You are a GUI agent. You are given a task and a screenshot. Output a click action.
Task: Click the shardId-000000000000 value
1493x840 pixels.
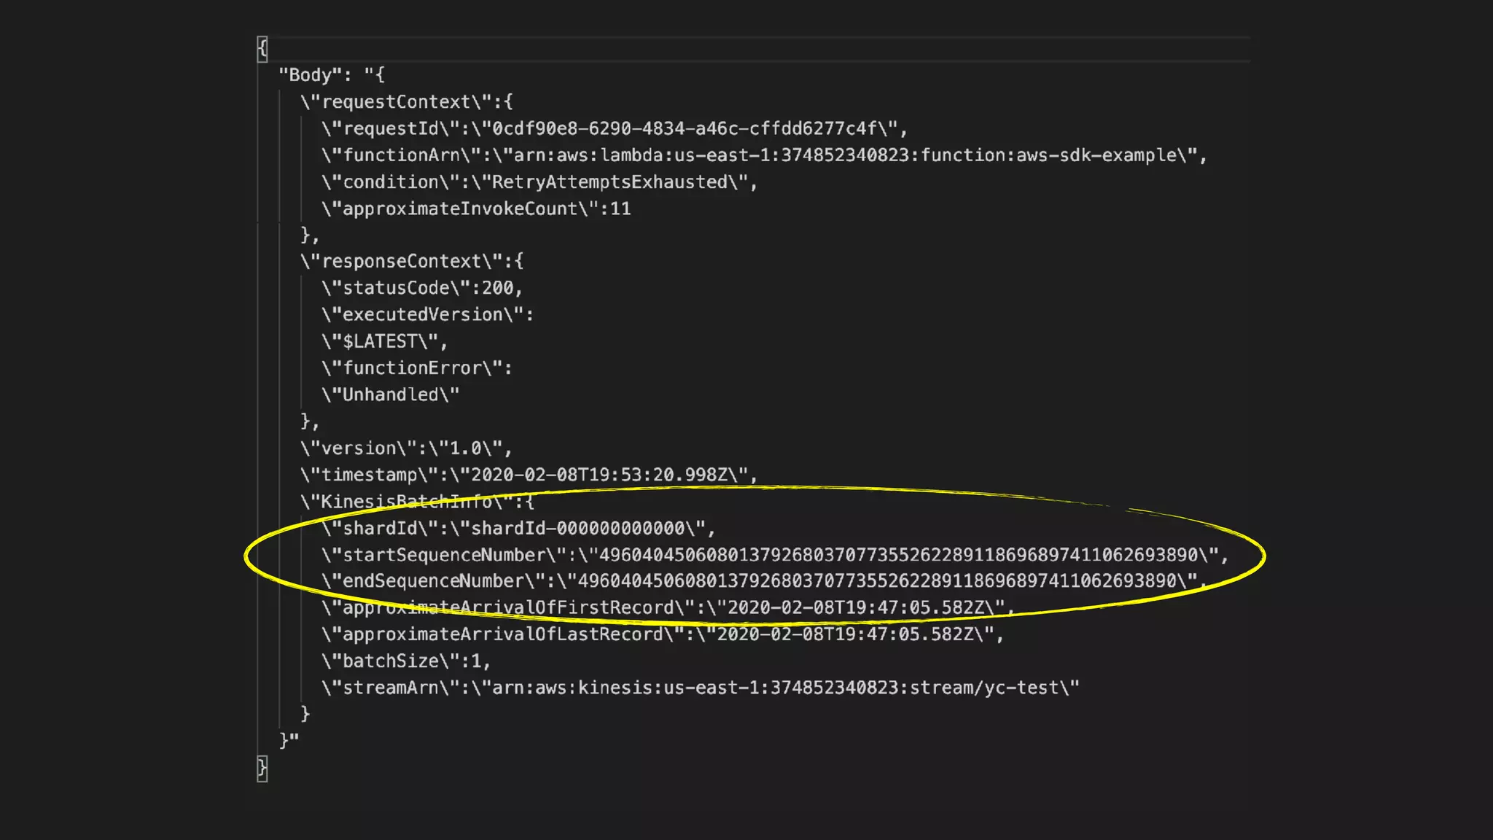(577, 529)
